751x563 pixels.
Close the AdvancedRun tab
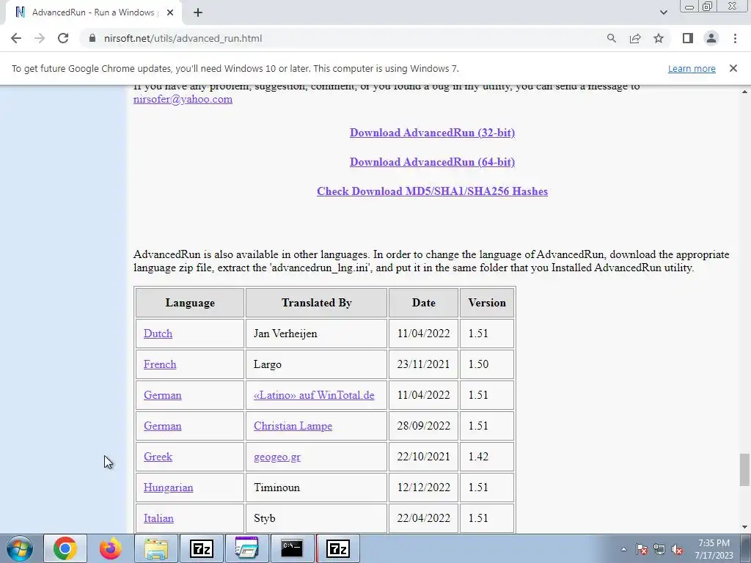click(x=170, y=12)
